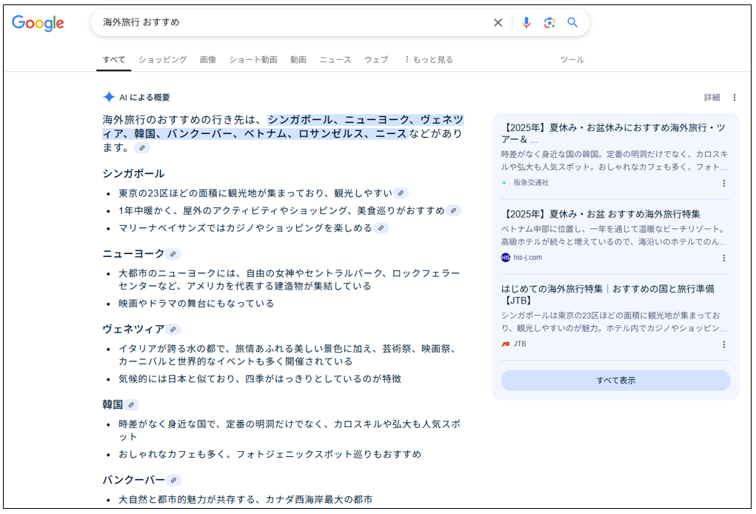Open the ツール search tools

coord(572,60)
